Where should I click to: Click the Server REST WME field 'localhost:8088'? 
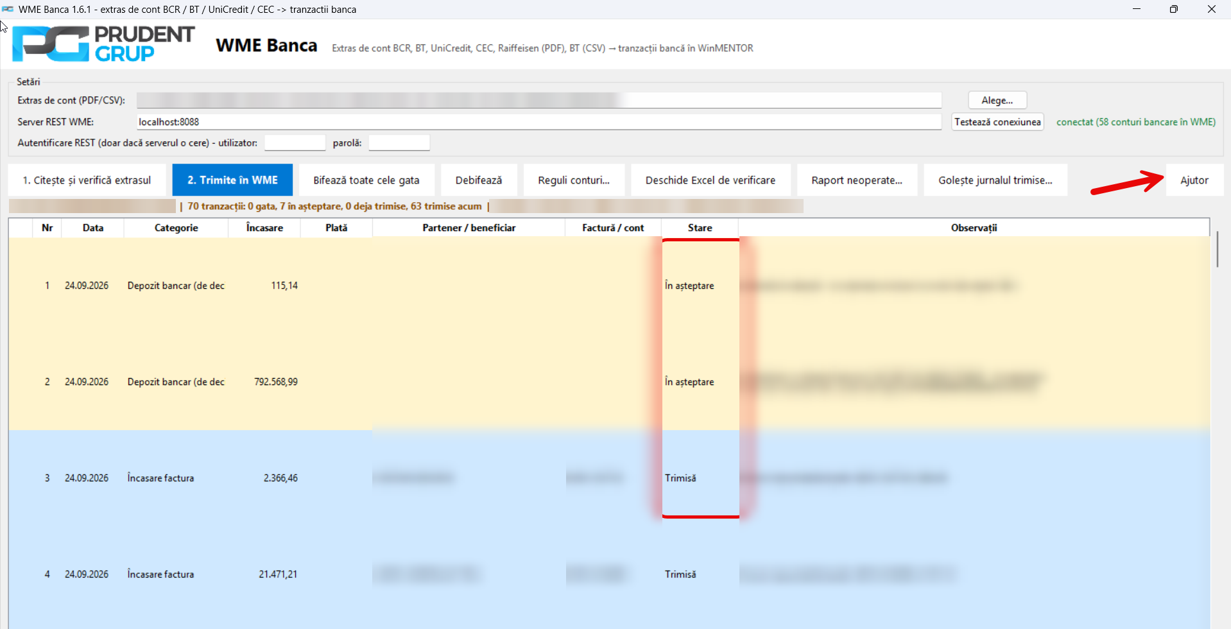(539, 122)
